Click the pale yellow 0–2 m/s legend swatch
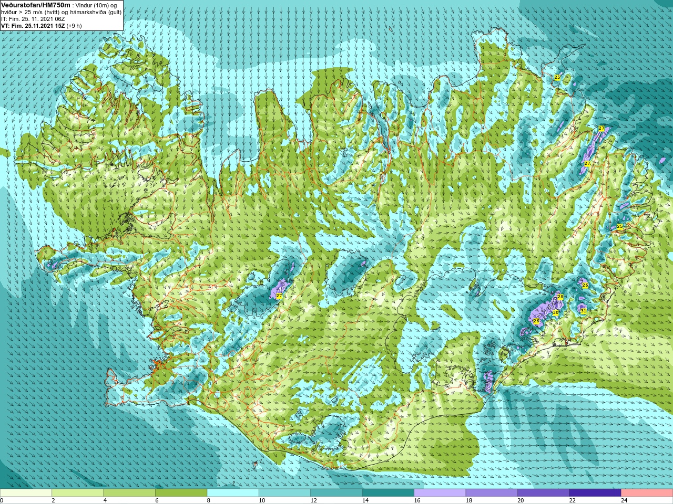The image size is (673, 504). point(26,493)
